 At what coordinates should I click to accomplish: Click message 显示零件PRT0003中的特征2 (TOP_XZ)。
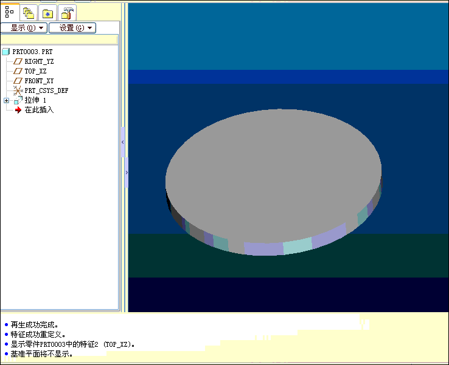tap(73, 344)
